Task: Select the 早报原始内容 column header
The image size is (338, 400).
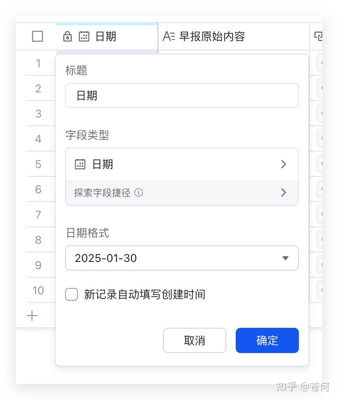Action: (x=234, y=36)
